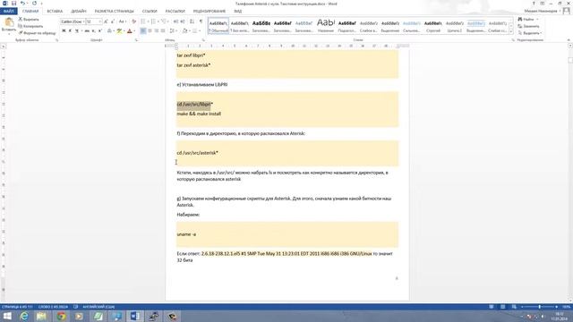Toggle strikethrough formatting

coord(87,31)
